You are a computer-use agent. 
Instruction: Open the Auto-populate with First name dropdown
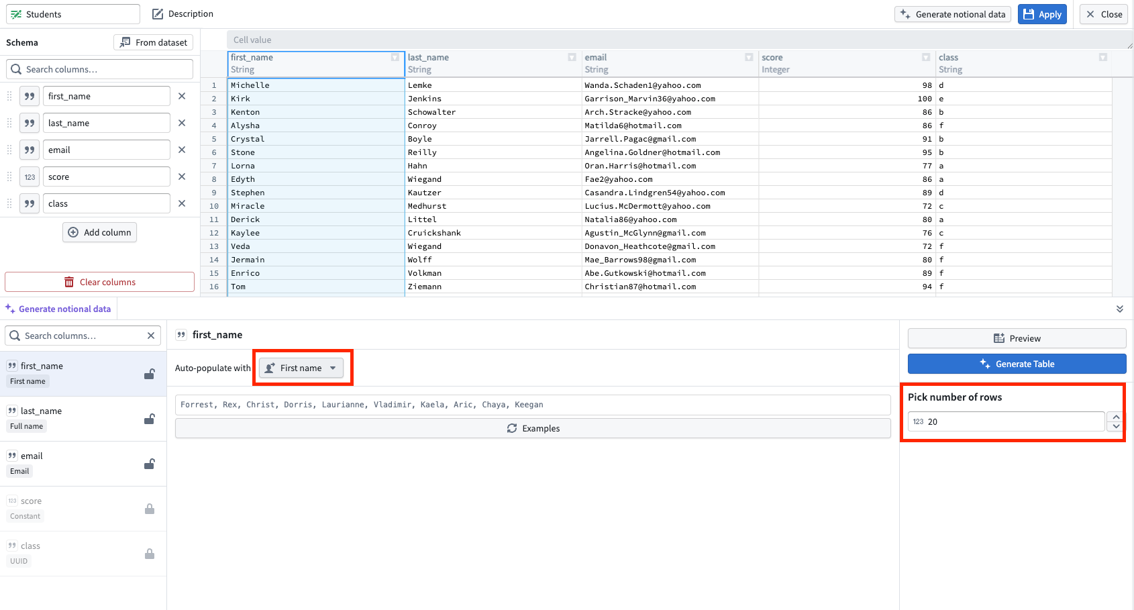[301, 368]
